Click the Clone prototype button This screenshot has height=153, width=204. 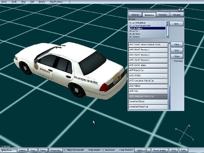[177, 56]
